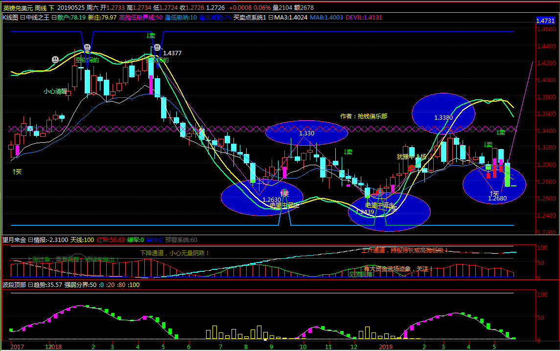Select the K线图 chart label
560x351 pixels.
pos(10,18)
